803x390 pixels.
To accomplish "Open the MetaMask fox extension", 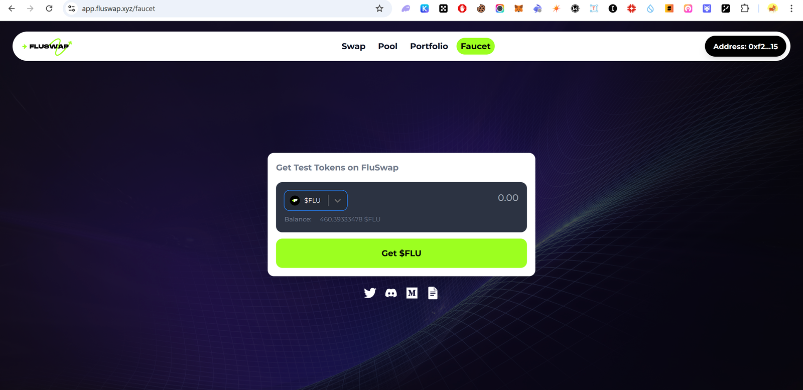I will point(518,9).
